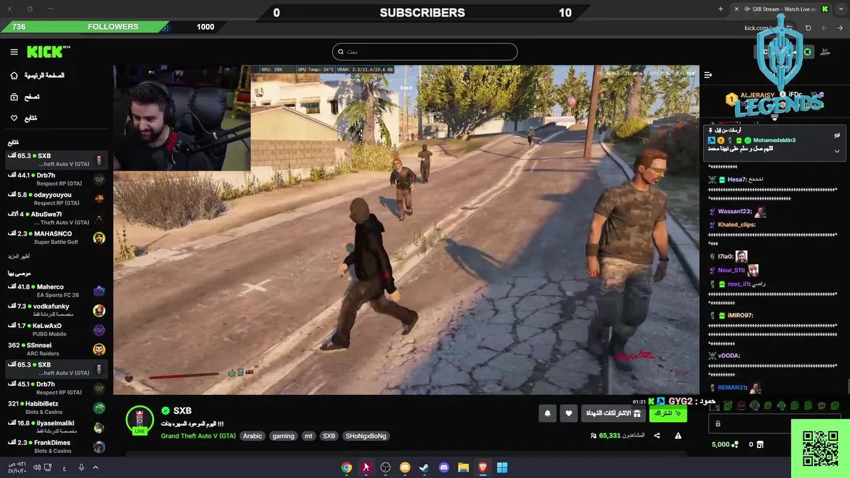Screen dimensions: 850x478
Task: Select the mt tag
Action: pyautogui.click(x=308, y=436)
